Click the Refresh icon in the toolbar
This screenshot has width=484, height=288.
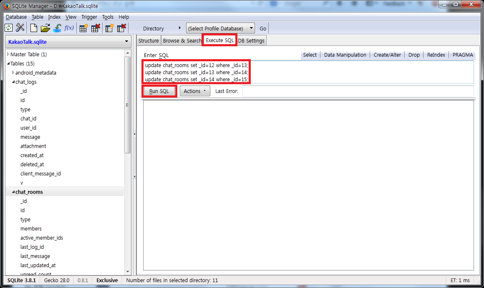pyautogui.click(x=9, y=28)
